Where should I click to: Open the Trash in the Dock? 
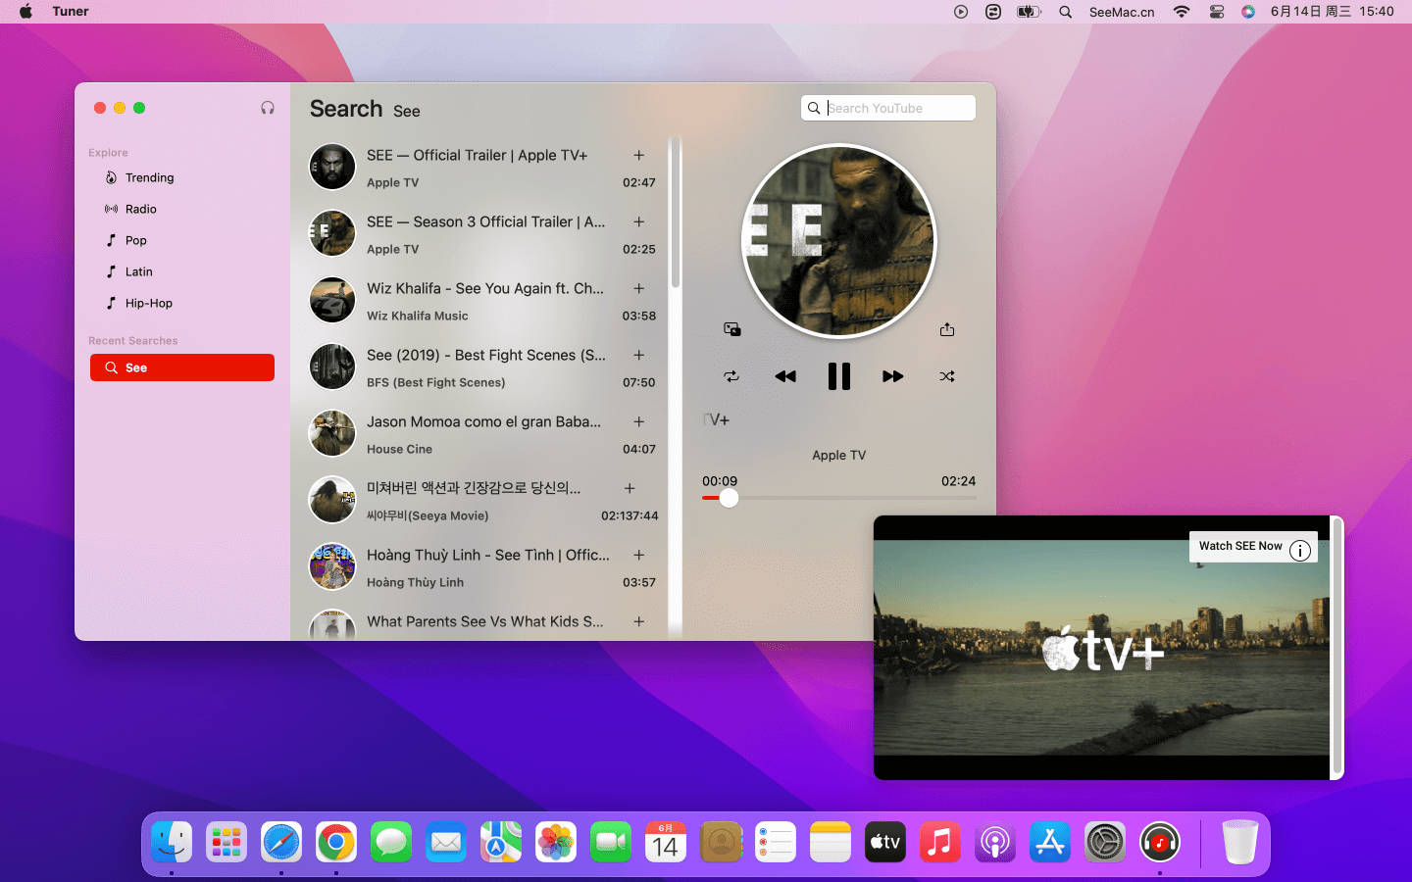click(x=1240, y=842)
